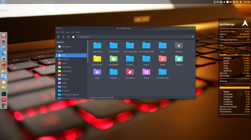Open Insync in the Places sidebar
The height and width of the screenshot is (140, 251).
[x=71, y=87]
